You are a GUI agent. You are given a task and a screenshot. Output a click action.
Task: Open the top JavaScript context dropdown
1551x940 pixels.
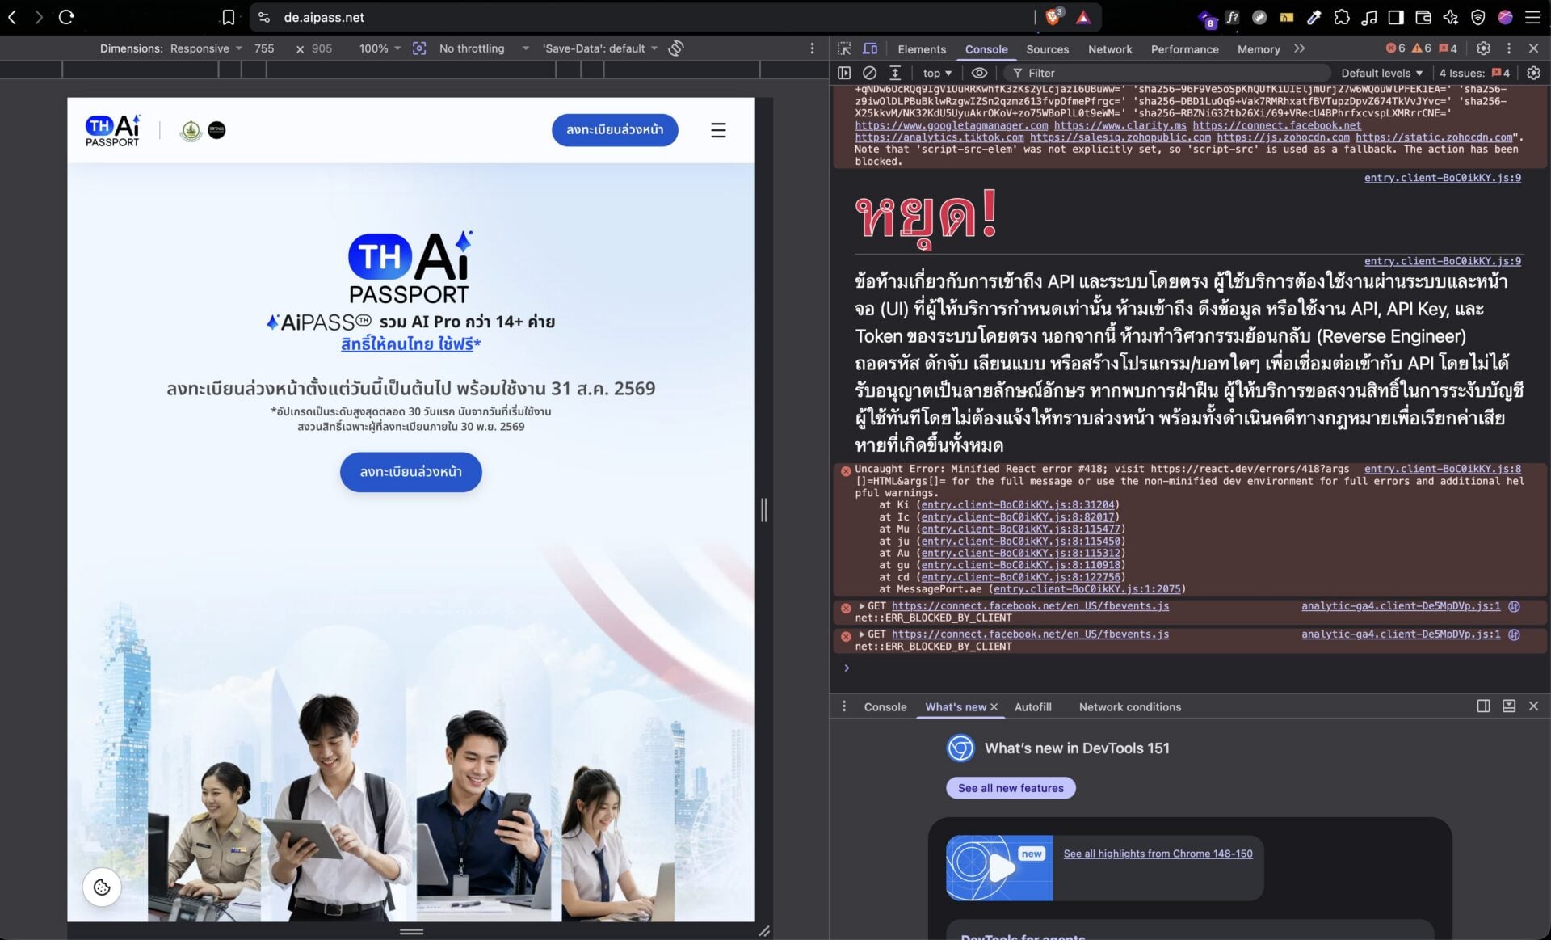coord(937,73)
